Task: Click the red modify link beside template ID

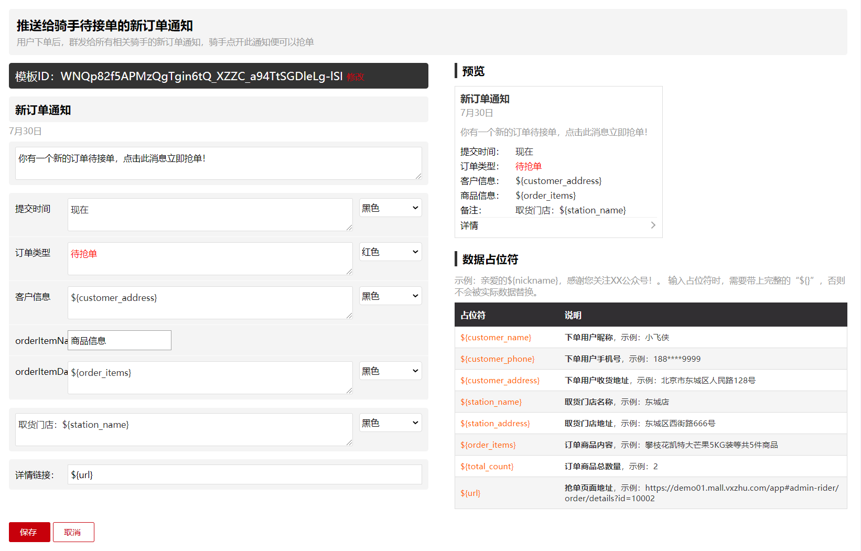Action: pyautogui.click(x=355, y=77)
